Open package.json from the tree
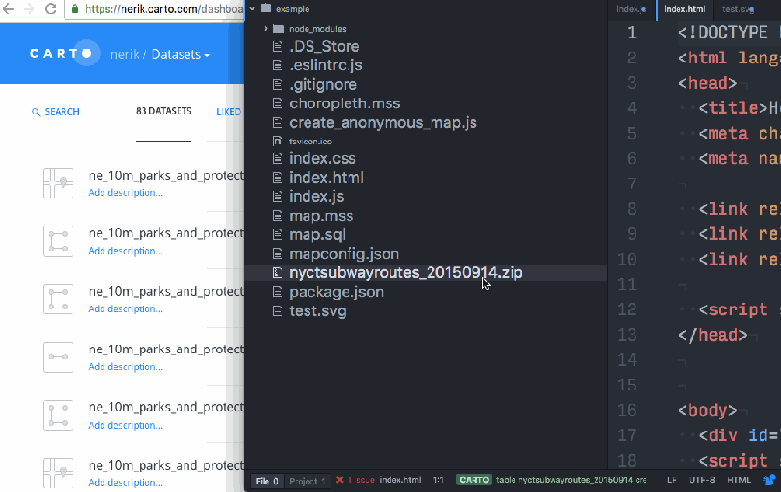 tap(336, 292)
